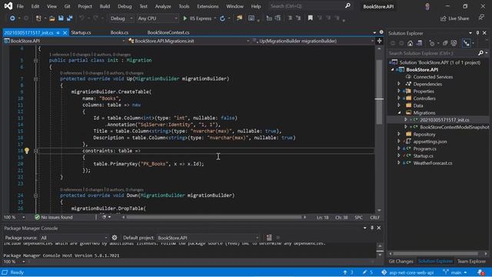Collapse the constraints lambda outlining box
This screenshot has width=492, height=277.
coord(35,151)
